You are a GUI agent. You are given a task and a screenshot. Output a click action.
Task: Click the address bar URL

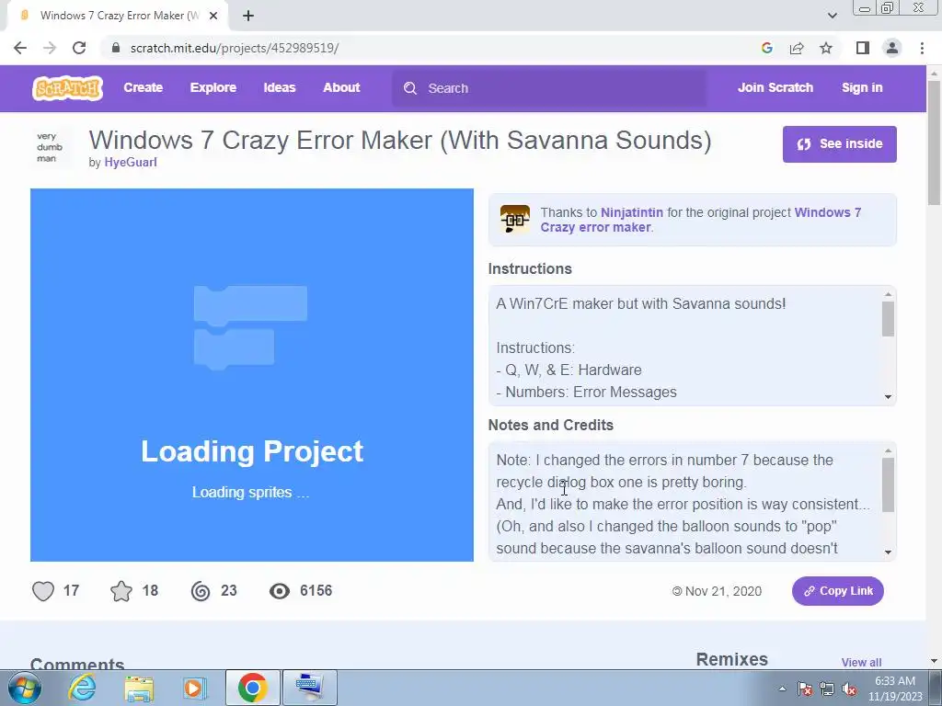(x=235, y=48)
